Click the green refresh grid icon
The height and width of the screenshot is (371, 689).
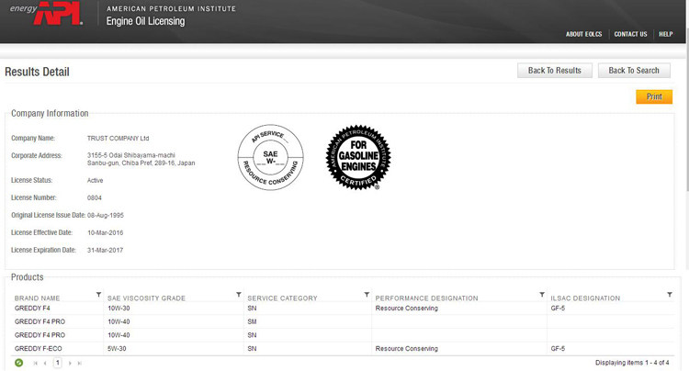(x=19, y=363)
